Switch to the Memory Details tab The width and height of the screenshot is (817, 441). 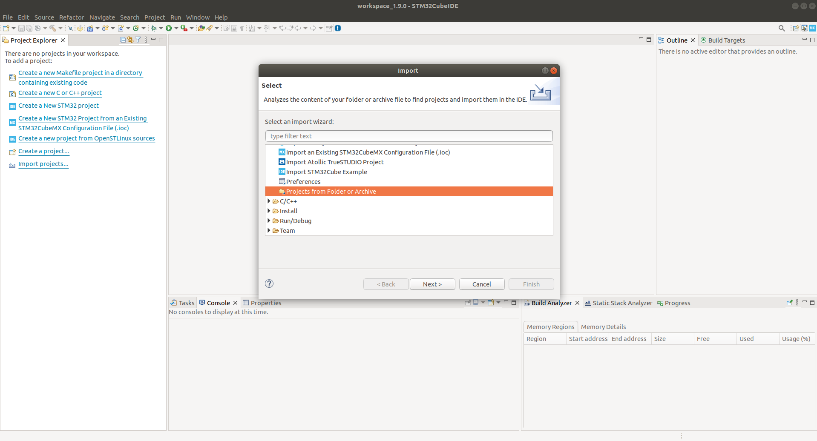(603, 327)
